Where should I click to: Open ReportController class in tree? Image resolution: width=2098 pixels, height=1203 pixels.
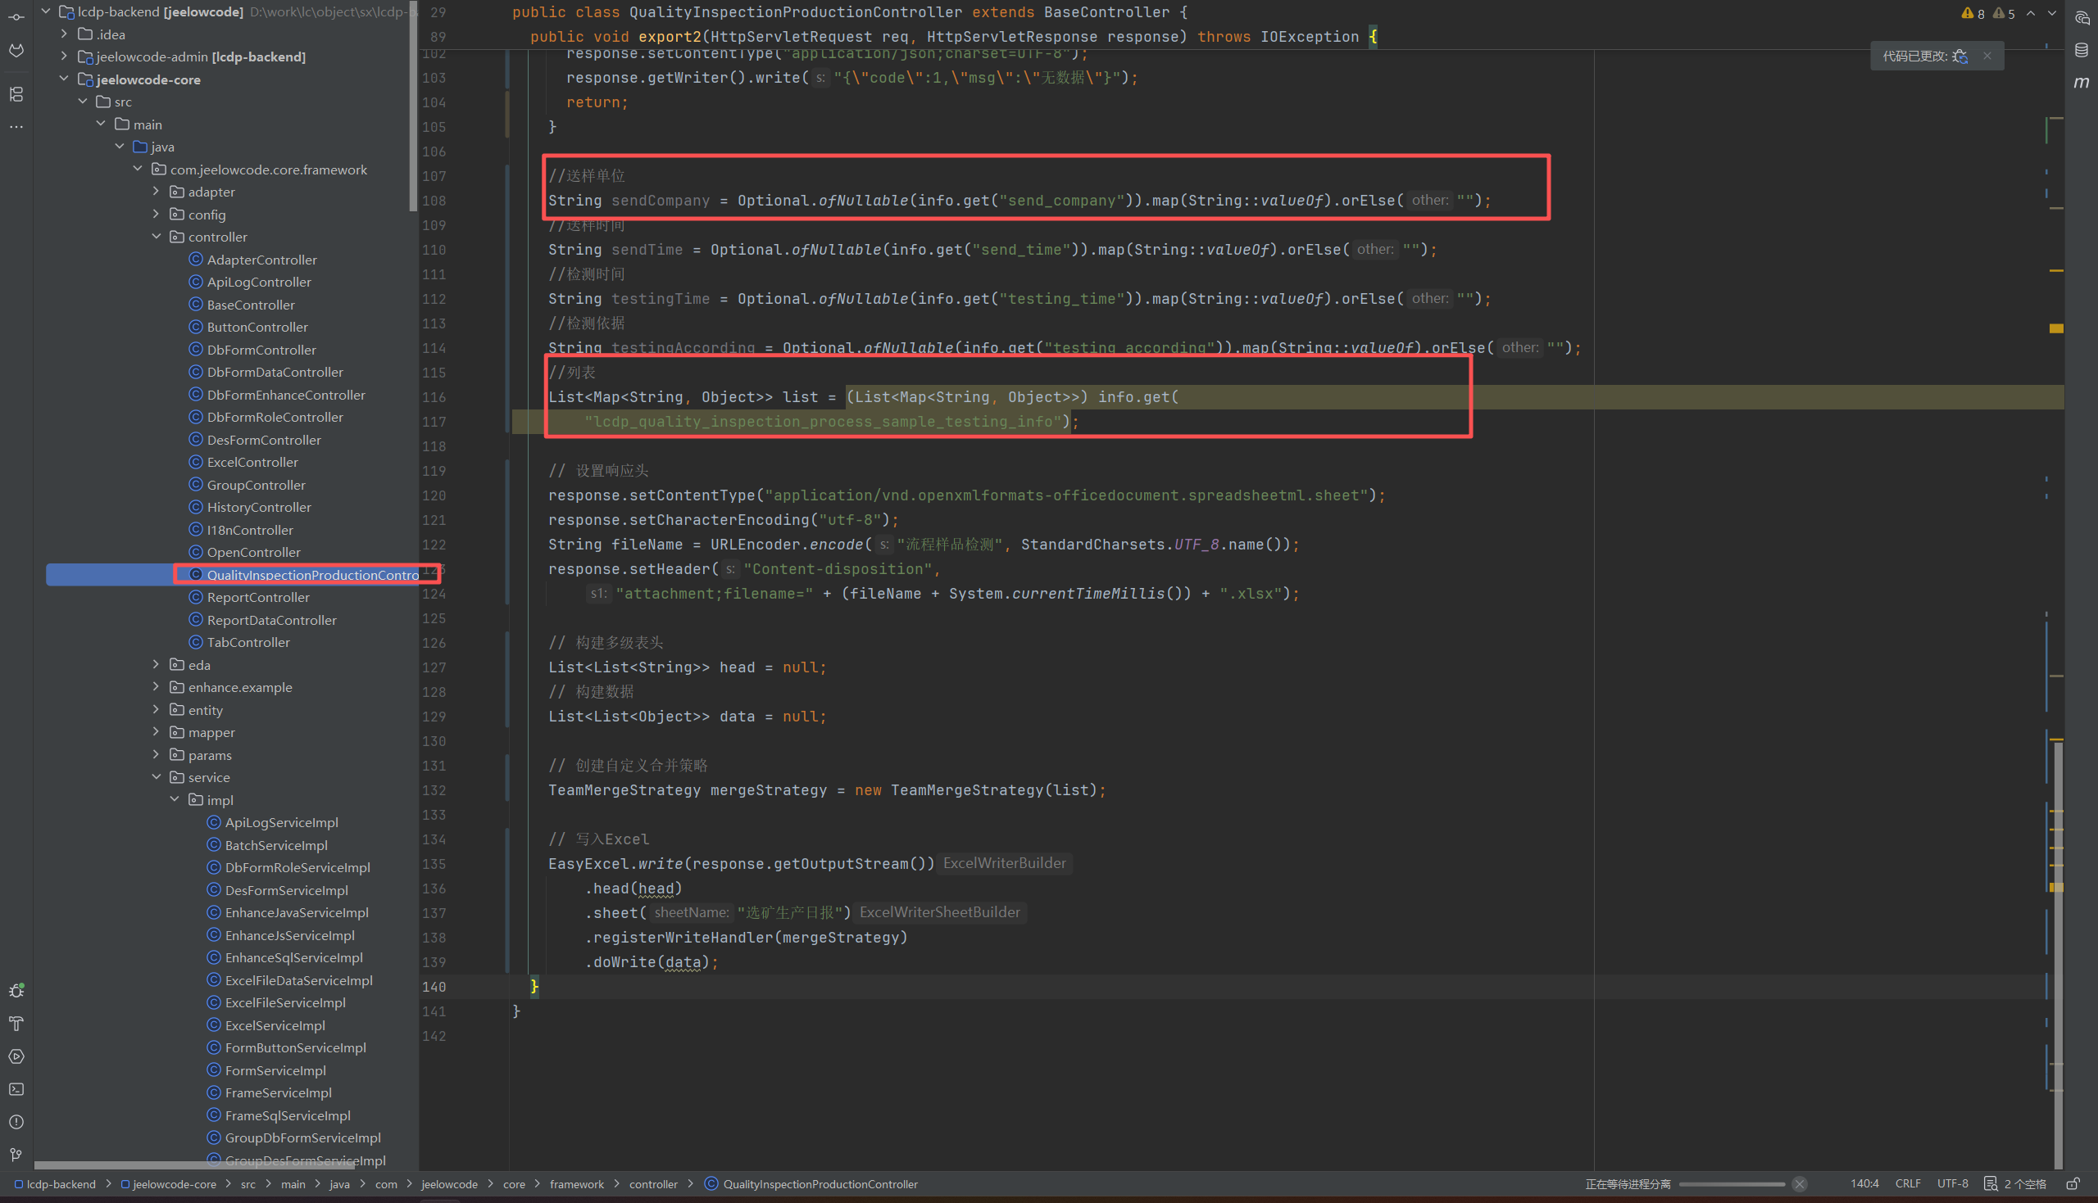point(258,597)
